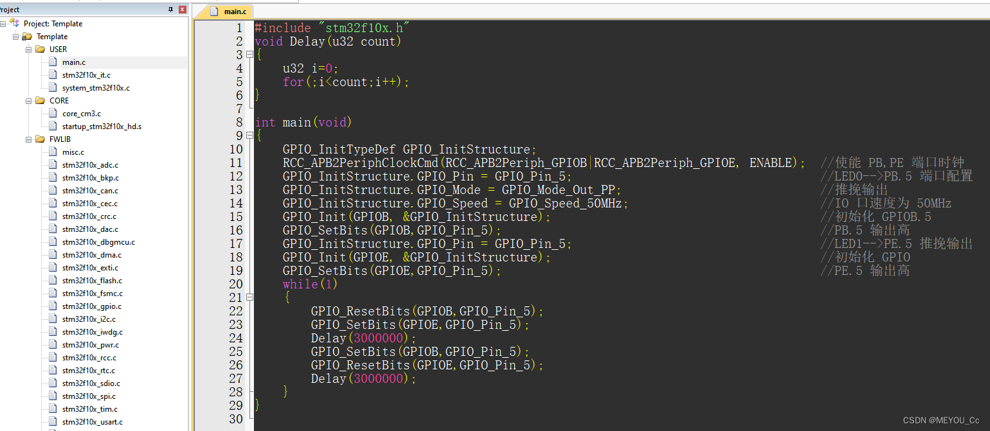Select stm32f10x_i2c.c in the project tree

pyautogui.click(x=89, y=319)
